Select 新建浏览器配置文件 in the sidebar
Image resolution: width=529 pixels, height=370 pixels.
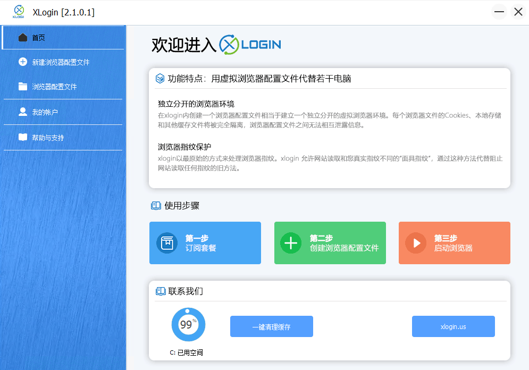pyautogui.click(x=61, y=62)
